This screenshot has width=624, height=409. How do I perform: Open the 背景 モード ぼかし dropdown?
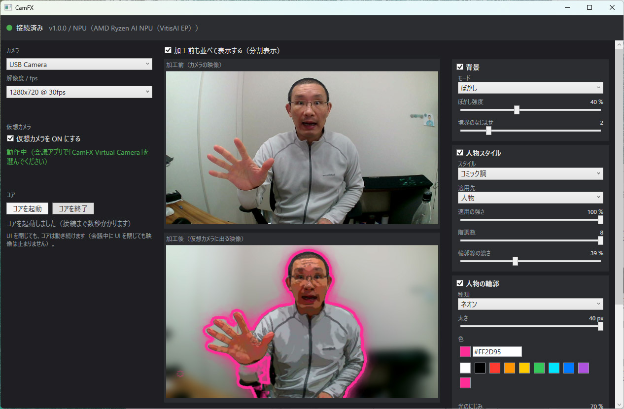point(530,88)
